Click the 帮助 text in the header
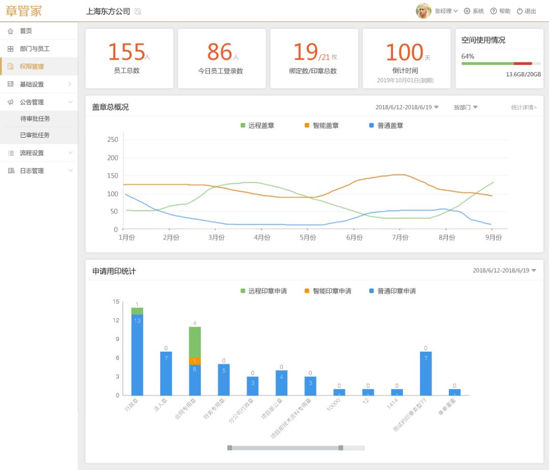549x470 pixels. 505,11
